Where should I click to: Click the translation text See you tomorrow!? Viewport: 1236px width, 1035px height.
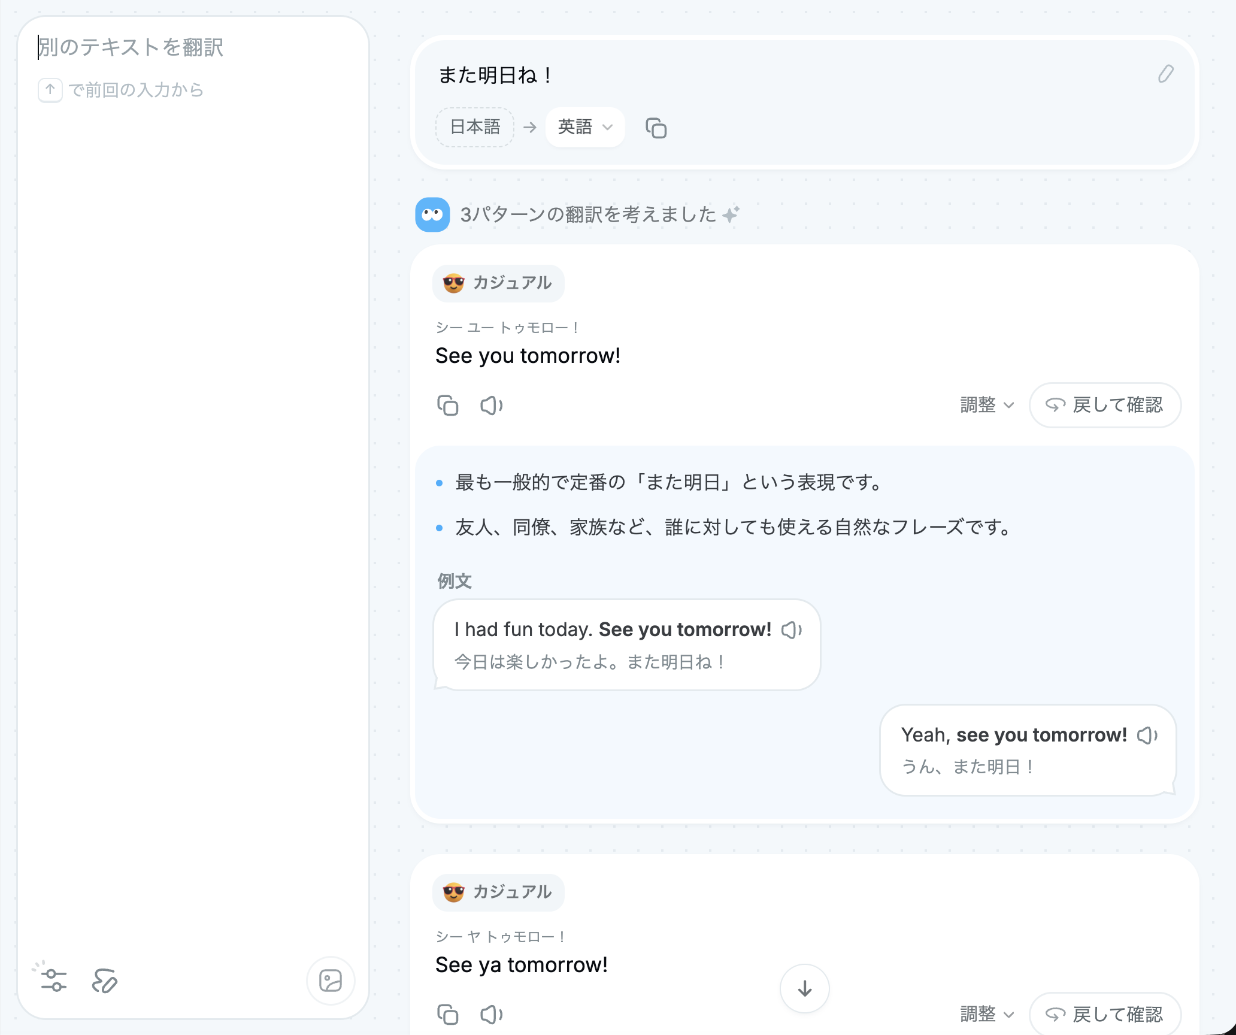pos(528,356)
